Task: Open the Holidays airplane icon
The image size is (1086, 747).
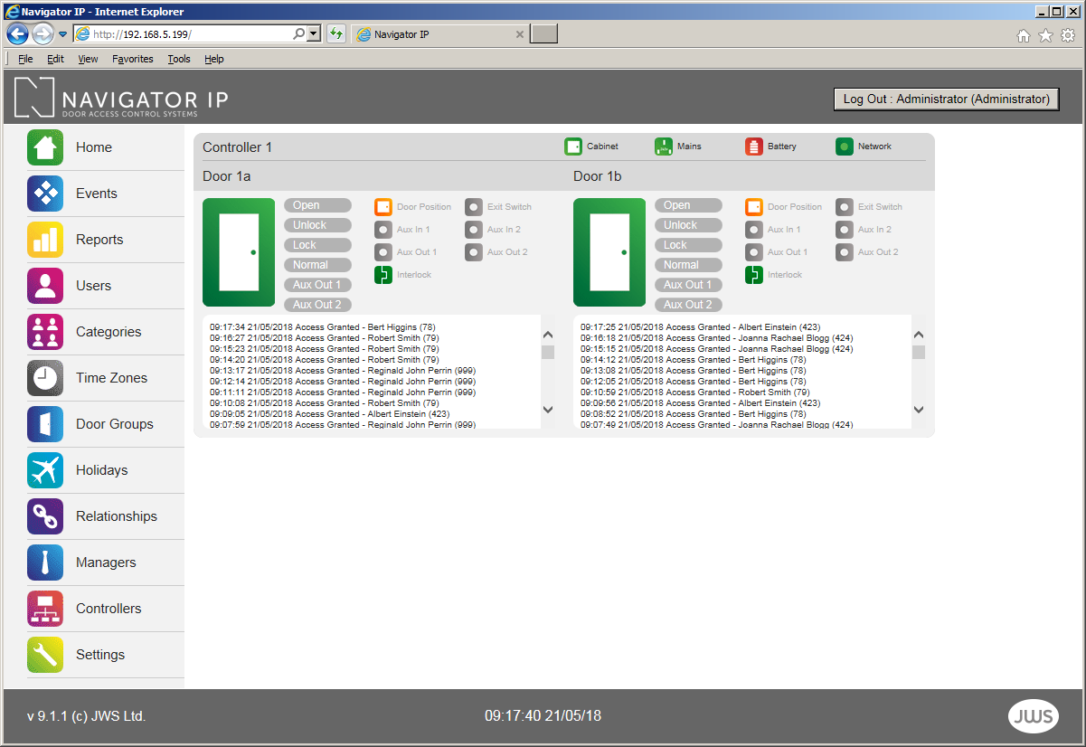Action: click(45, 470)
